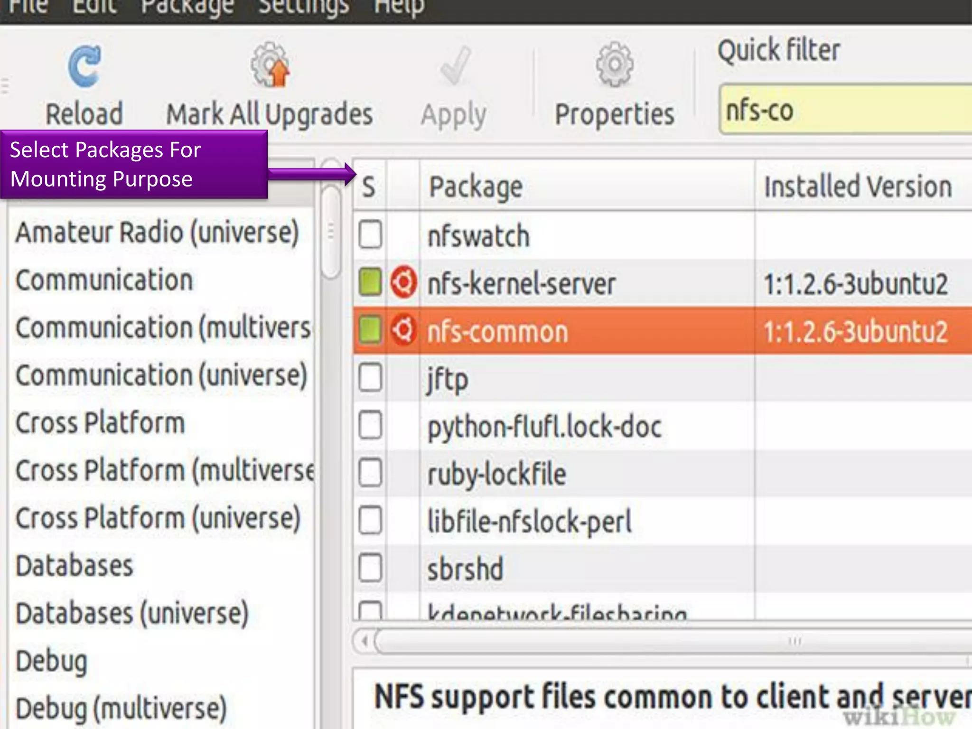Select the Cross Platform (multiverse) section
972x729 pixels.
coord(165,471)
